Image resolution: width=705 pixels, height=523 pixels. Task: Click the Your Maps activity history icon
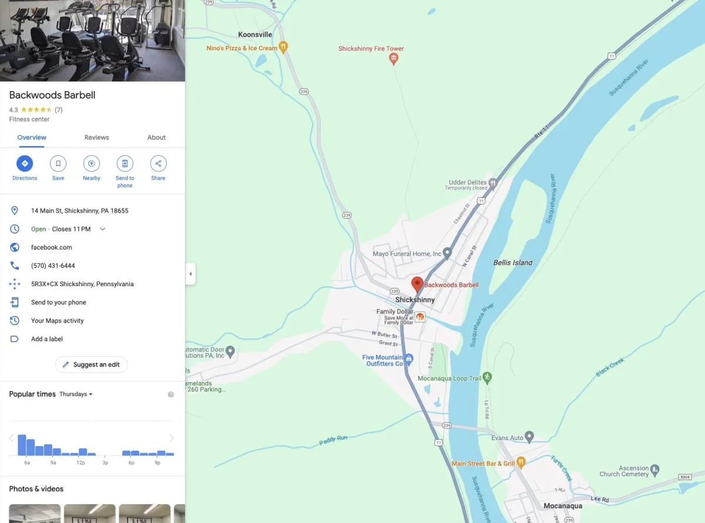pos(15,321)
